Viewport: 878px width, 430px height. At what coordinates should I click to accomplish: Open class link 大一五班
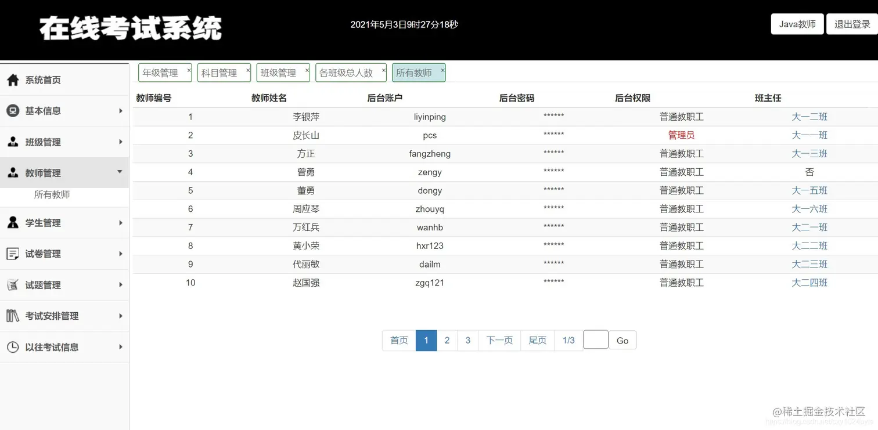[x=809, y=190]
